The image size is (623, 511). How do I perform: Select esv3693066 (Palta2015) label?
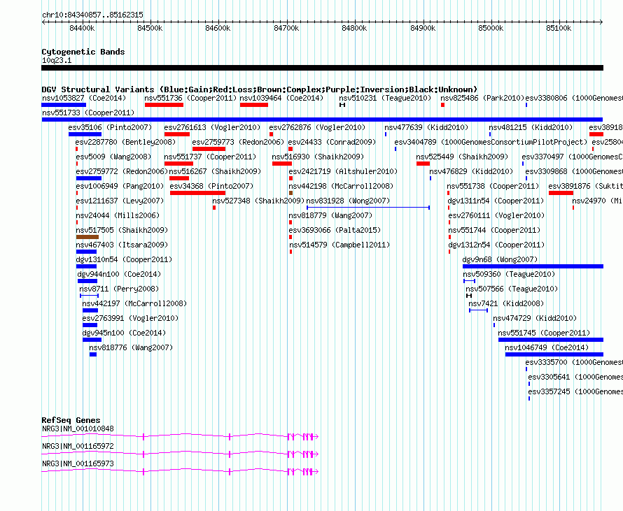point(335,230)
